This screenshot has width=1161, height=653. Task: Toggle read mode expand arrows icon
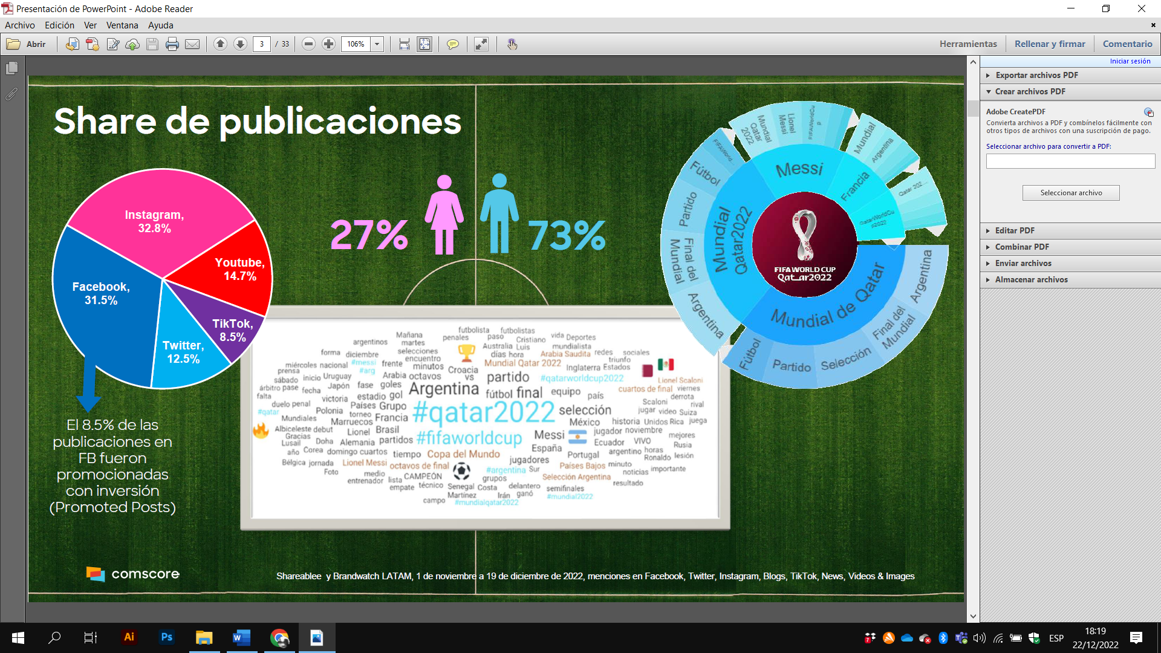pyautogui.click(x=481, y=44)
